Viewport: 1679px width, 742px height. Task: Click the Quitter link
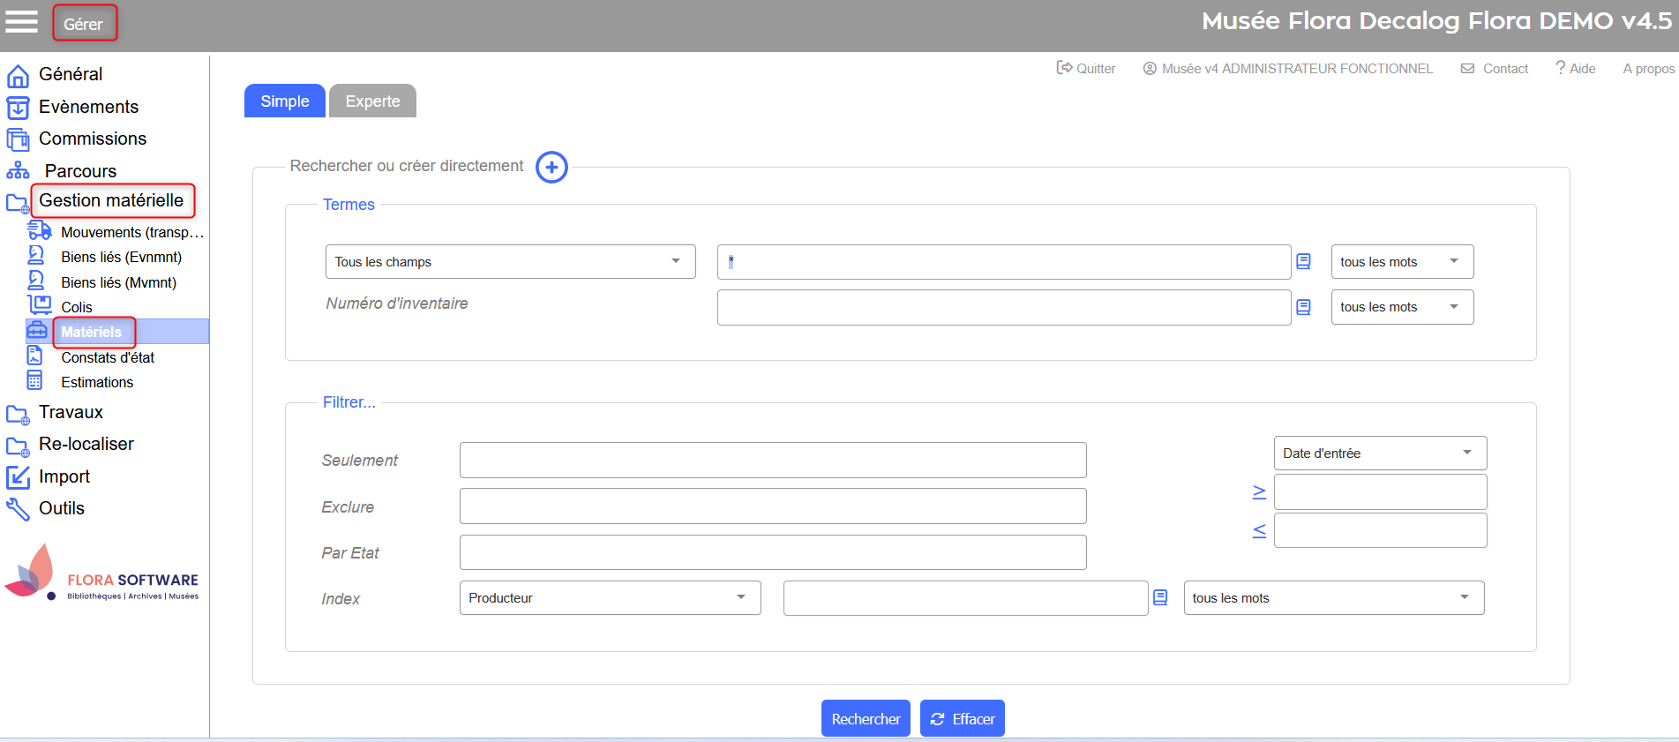pos(1086,69)
